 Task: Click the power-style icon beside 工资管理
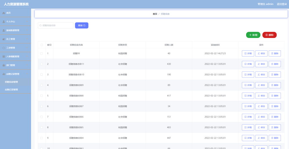point(4,48)
